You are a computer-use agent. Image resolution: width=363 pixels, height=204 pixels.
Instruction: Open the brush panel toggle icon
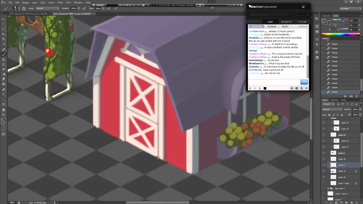(x=24, y=8)
